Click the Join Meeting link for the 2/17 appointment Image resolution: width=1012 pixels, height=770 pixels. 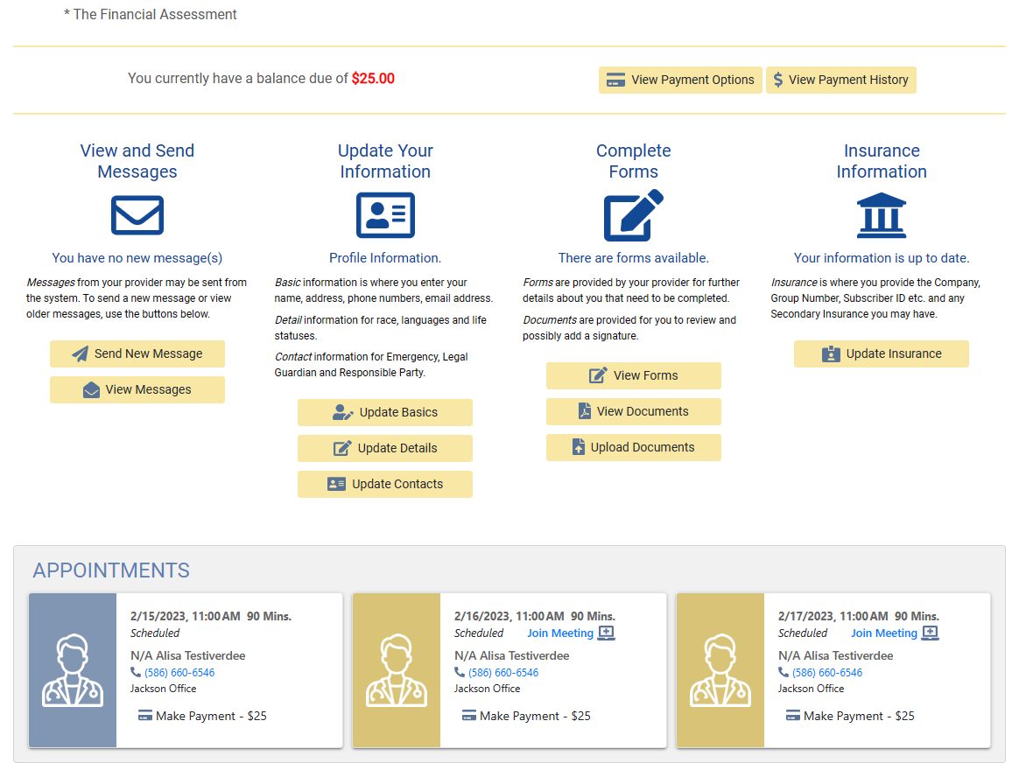point(884,632)
